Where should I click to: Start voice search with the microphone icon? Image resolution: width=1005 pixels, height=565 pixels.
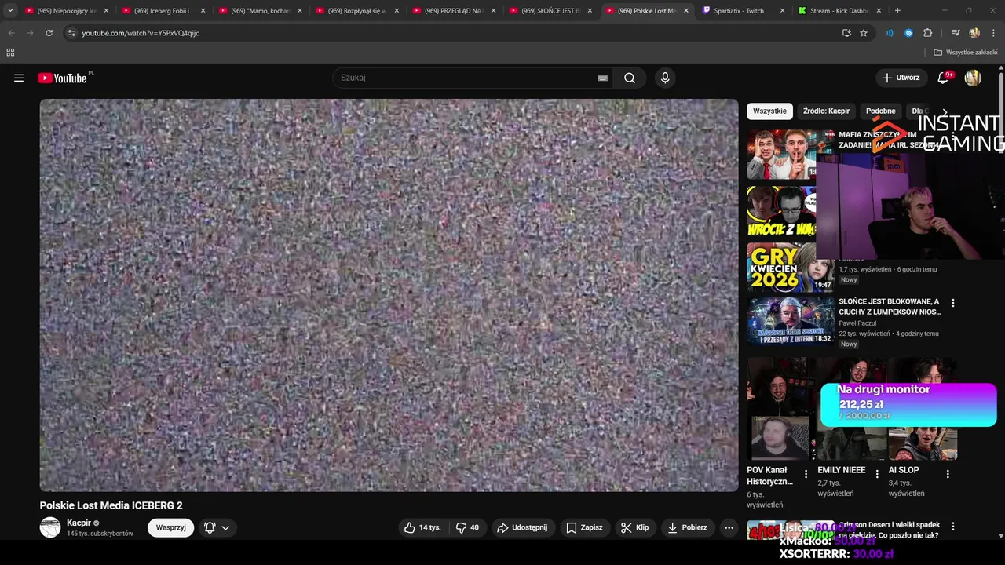point(665,78)
